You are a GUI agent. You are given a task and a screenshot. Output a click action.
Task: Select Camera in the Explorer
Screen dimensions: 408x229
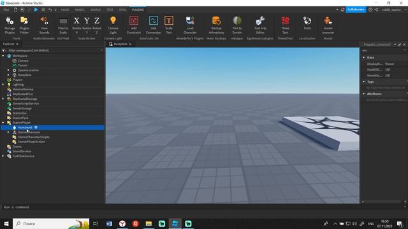pos(23,60)
